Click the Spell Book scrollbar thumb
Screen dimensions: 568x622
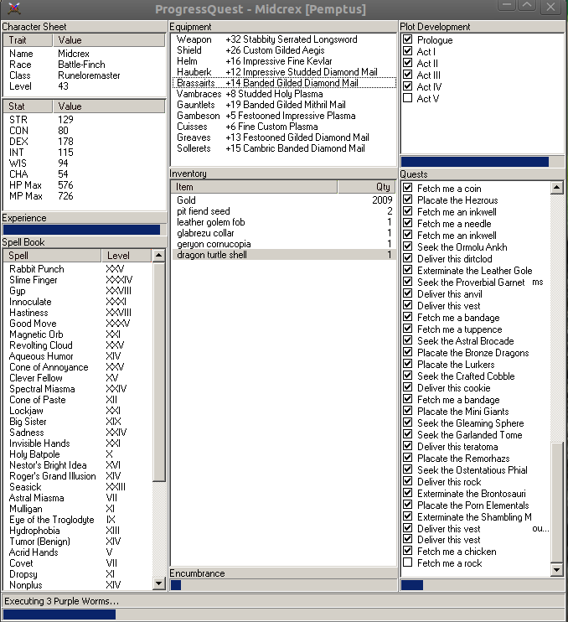(158, 372)
